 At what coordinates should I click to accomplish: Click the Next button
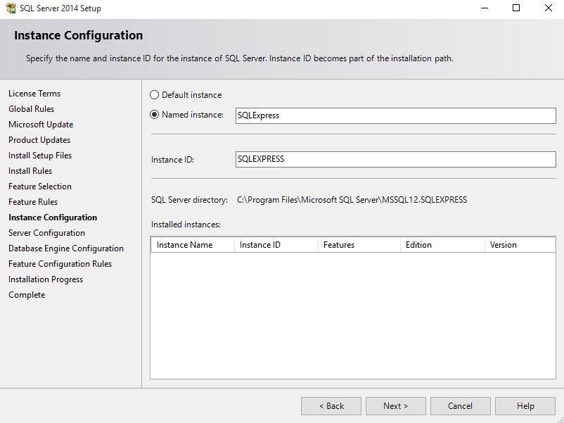pos(396,405)
